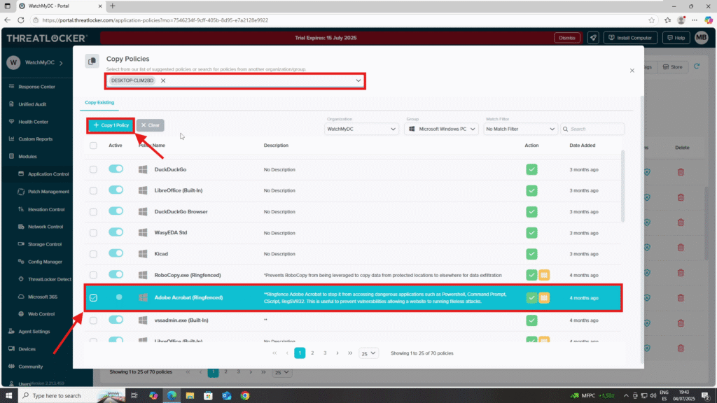717x403 pixels.
Task: Click the refresh icon beside Store
Action: coord(697,66)
